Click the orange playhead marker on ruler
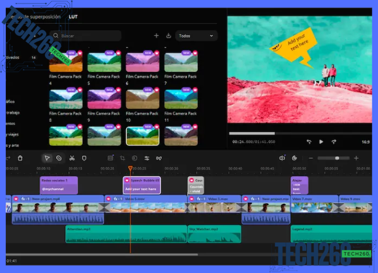 point(130,168)
